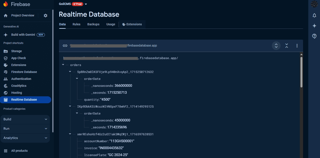Image resolution: width=320 pixels, height=158 pixels.
Task: Select _nanoseconds value 45000000
Action: click(122, 120)
